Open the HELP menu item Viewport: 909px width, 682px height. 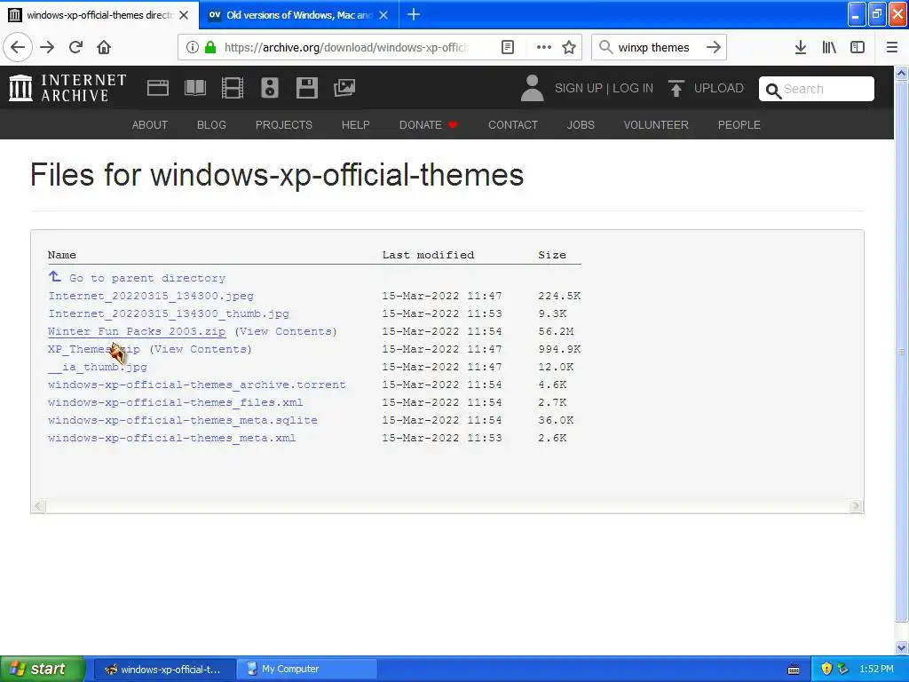[x=355, y=124]
